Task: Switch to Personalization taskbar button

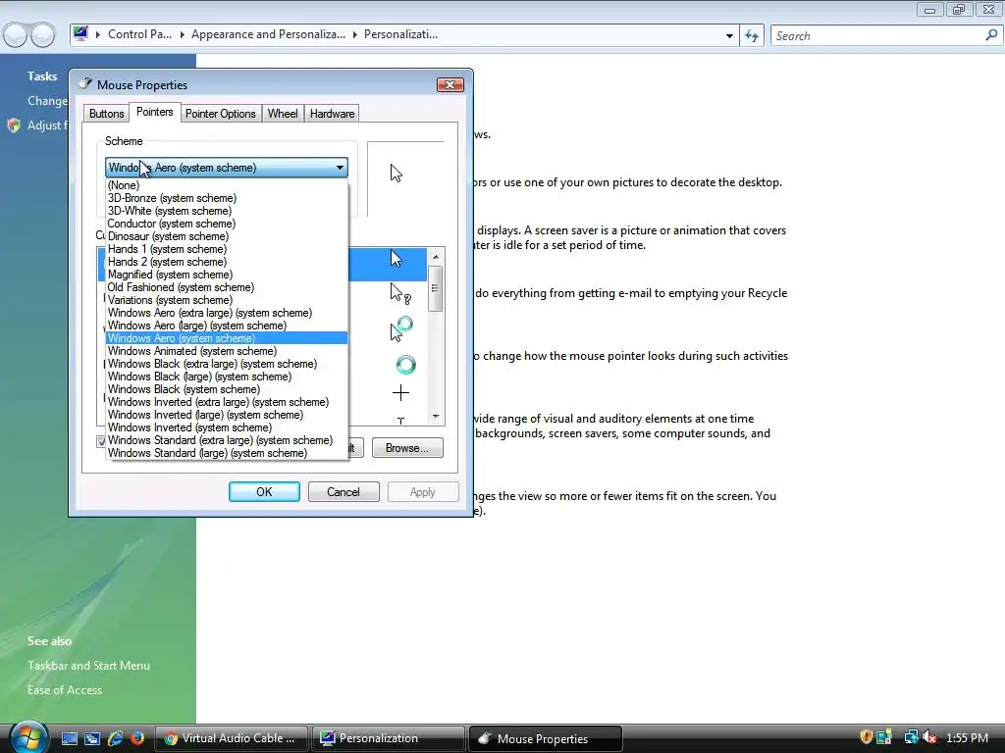Action: pyautogui.click(x=389, y=738)
